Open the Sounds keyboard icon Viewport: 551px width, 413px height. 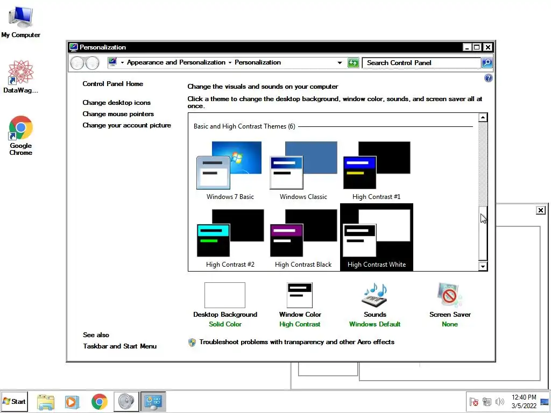(375, 295)
